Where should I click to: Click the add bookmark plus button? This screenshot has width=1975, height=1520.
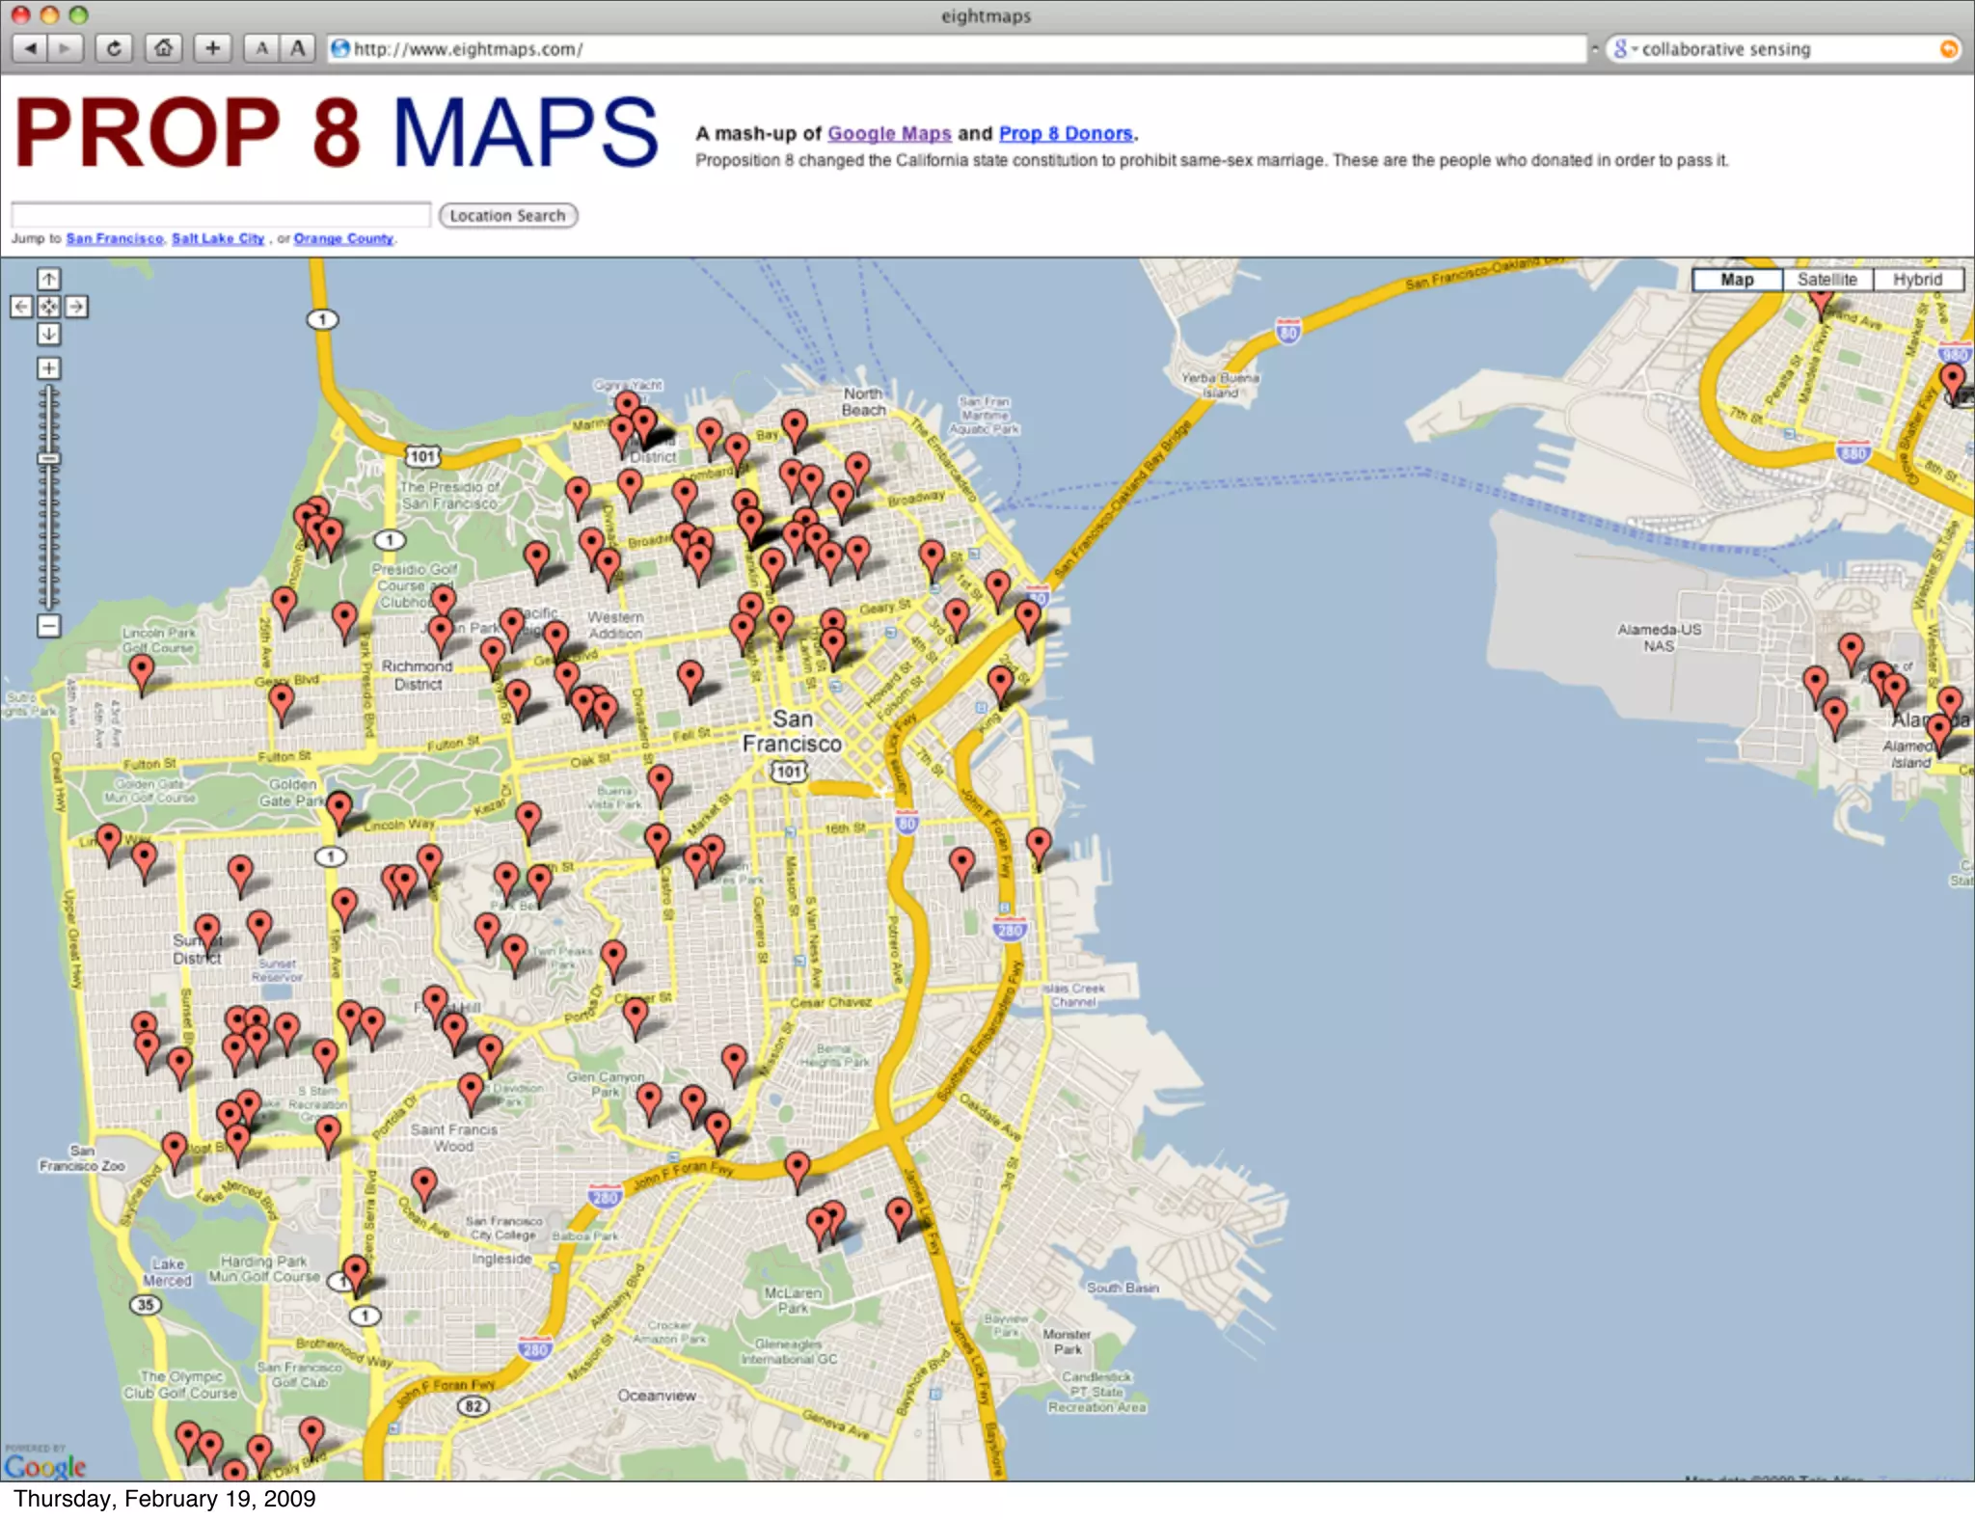click(212, 48)
